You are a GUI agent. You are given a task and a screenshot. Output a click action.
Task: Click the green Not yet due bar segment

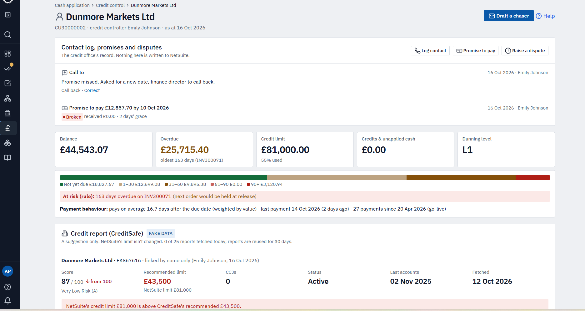pos(163,177)
